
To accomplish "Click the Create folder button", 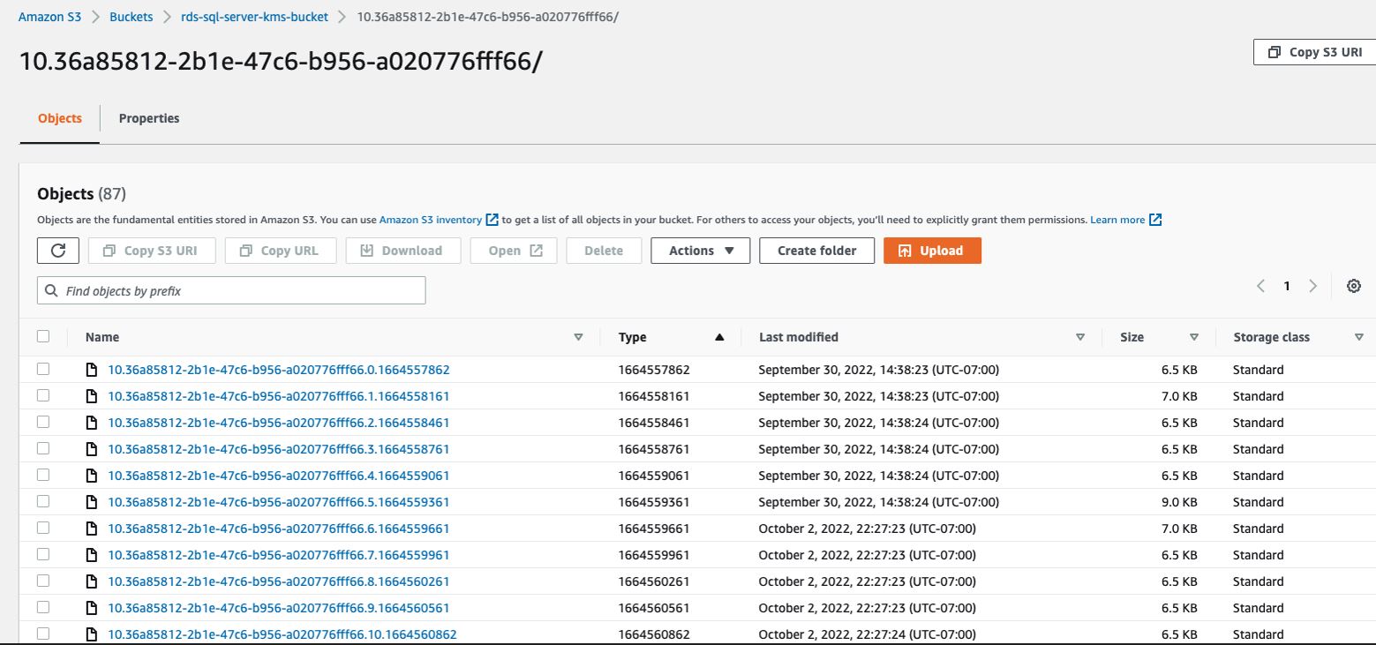I will pyautogui.click(x=816, y=250).
